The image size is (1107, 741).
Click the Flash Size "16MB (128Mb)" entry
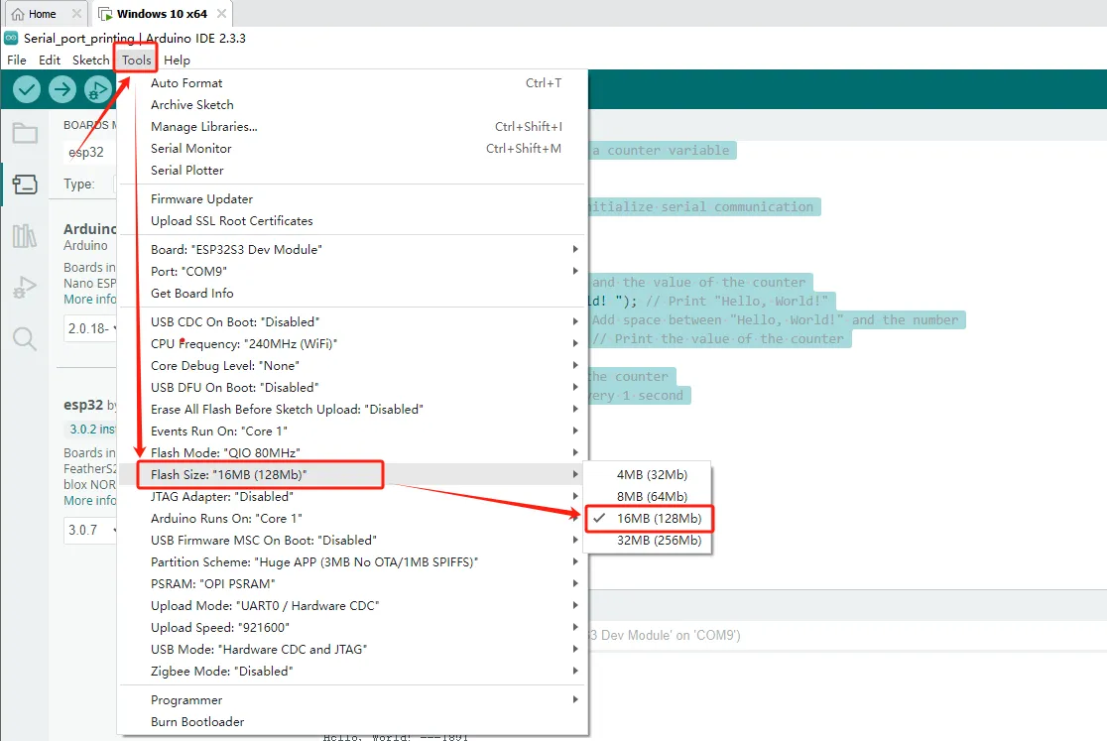352,474
